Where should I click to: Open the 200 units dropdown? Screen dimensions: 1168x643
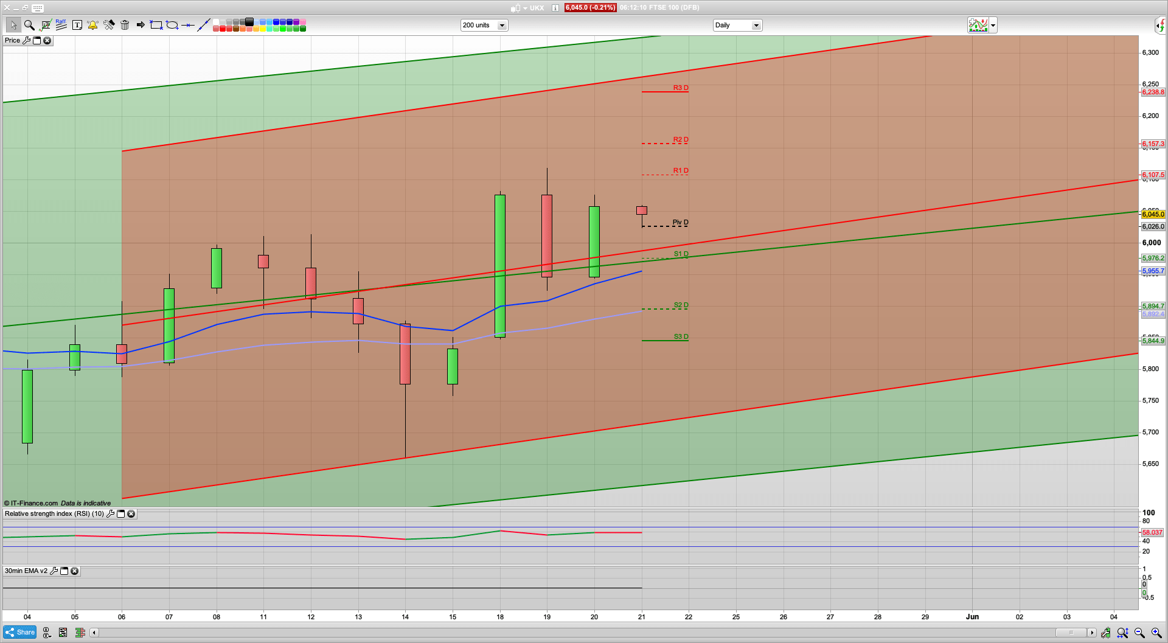[x=502, y=26]
